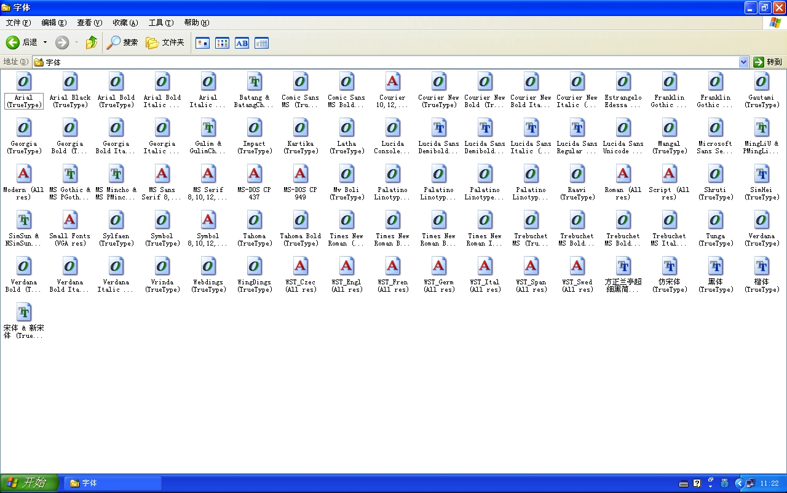The width and height of the screenshot is (787, 493).
Task: Select the Small Fonts (VGA res) icon
Action: [x=70, y=220]
